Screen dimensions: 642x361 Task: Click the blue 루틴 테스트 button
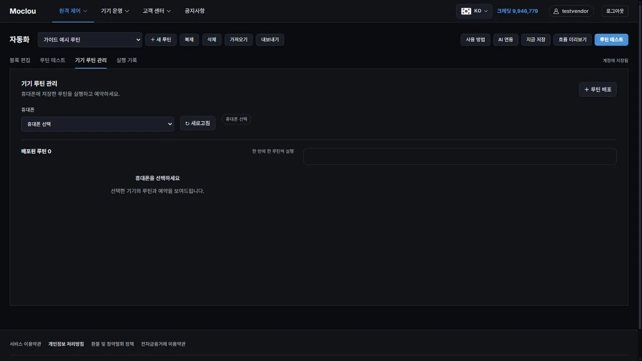point(611,40)
